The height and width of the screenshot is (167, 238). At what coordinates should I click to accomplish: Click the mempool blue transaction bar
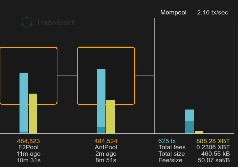click(190, 121)
